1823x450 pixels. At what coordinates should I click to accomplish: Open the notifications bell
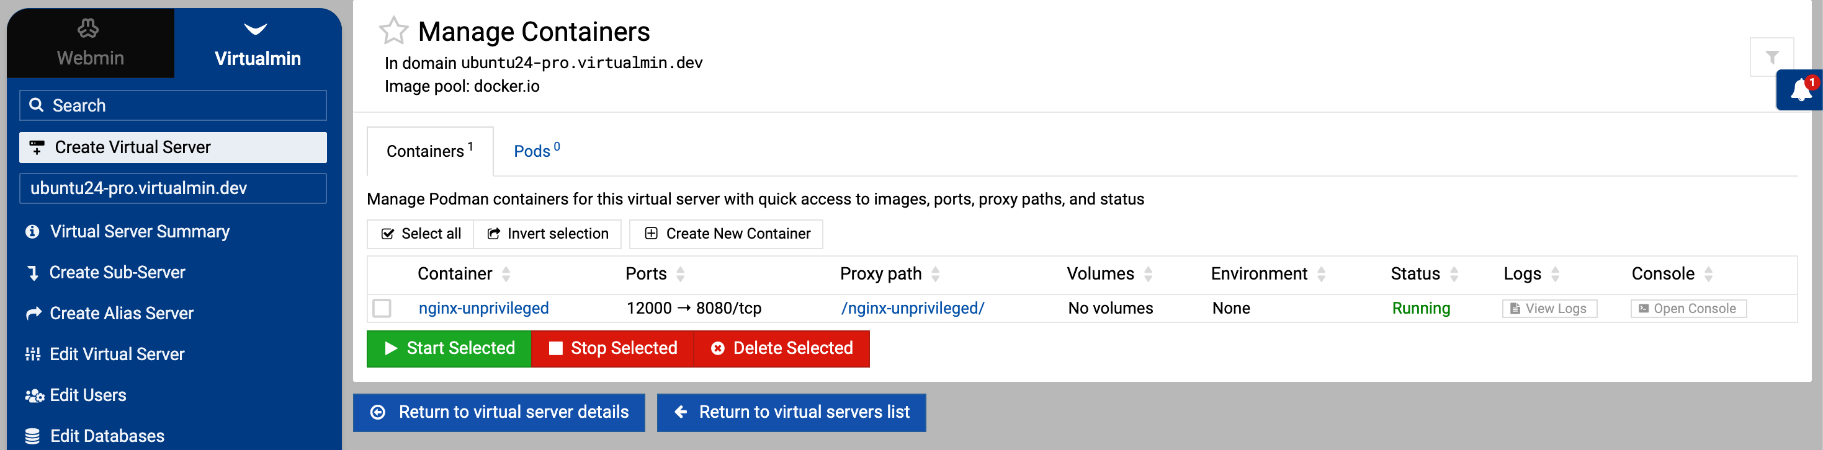tap(1799, 90)
